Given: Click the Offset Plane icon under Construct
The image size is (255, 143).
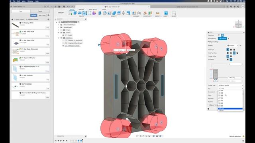Looking at the screenshot, I should 145,13.
